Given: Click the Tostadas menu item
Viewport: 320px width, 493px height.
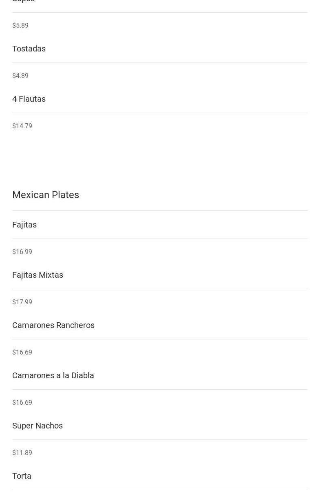Looking at the screenshot, I should click(x=29, y=49).
